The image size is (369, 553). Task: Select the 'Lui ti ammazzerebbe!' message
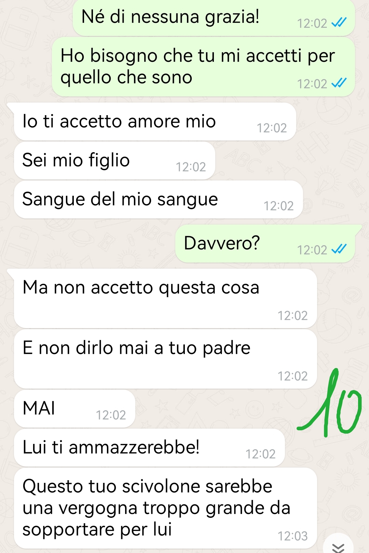149,448
